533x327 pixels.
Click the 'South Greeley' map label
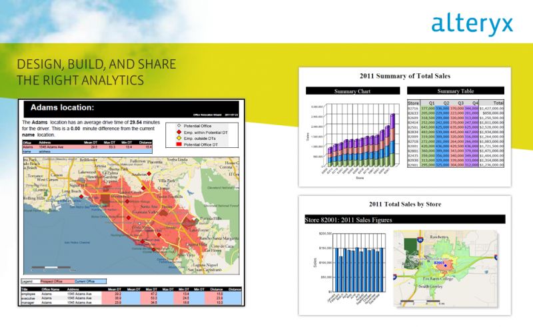(430, 286)
